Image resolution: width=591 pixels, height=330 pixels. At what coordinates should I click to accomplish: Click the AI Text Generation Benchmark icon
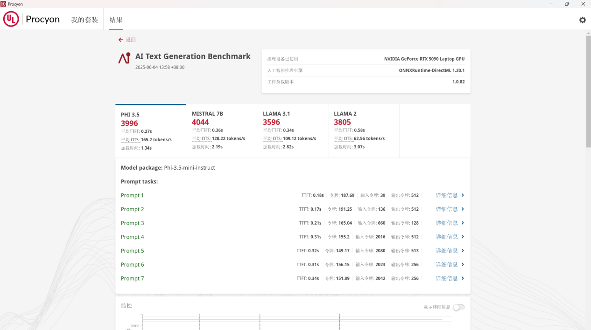point(124,58)
